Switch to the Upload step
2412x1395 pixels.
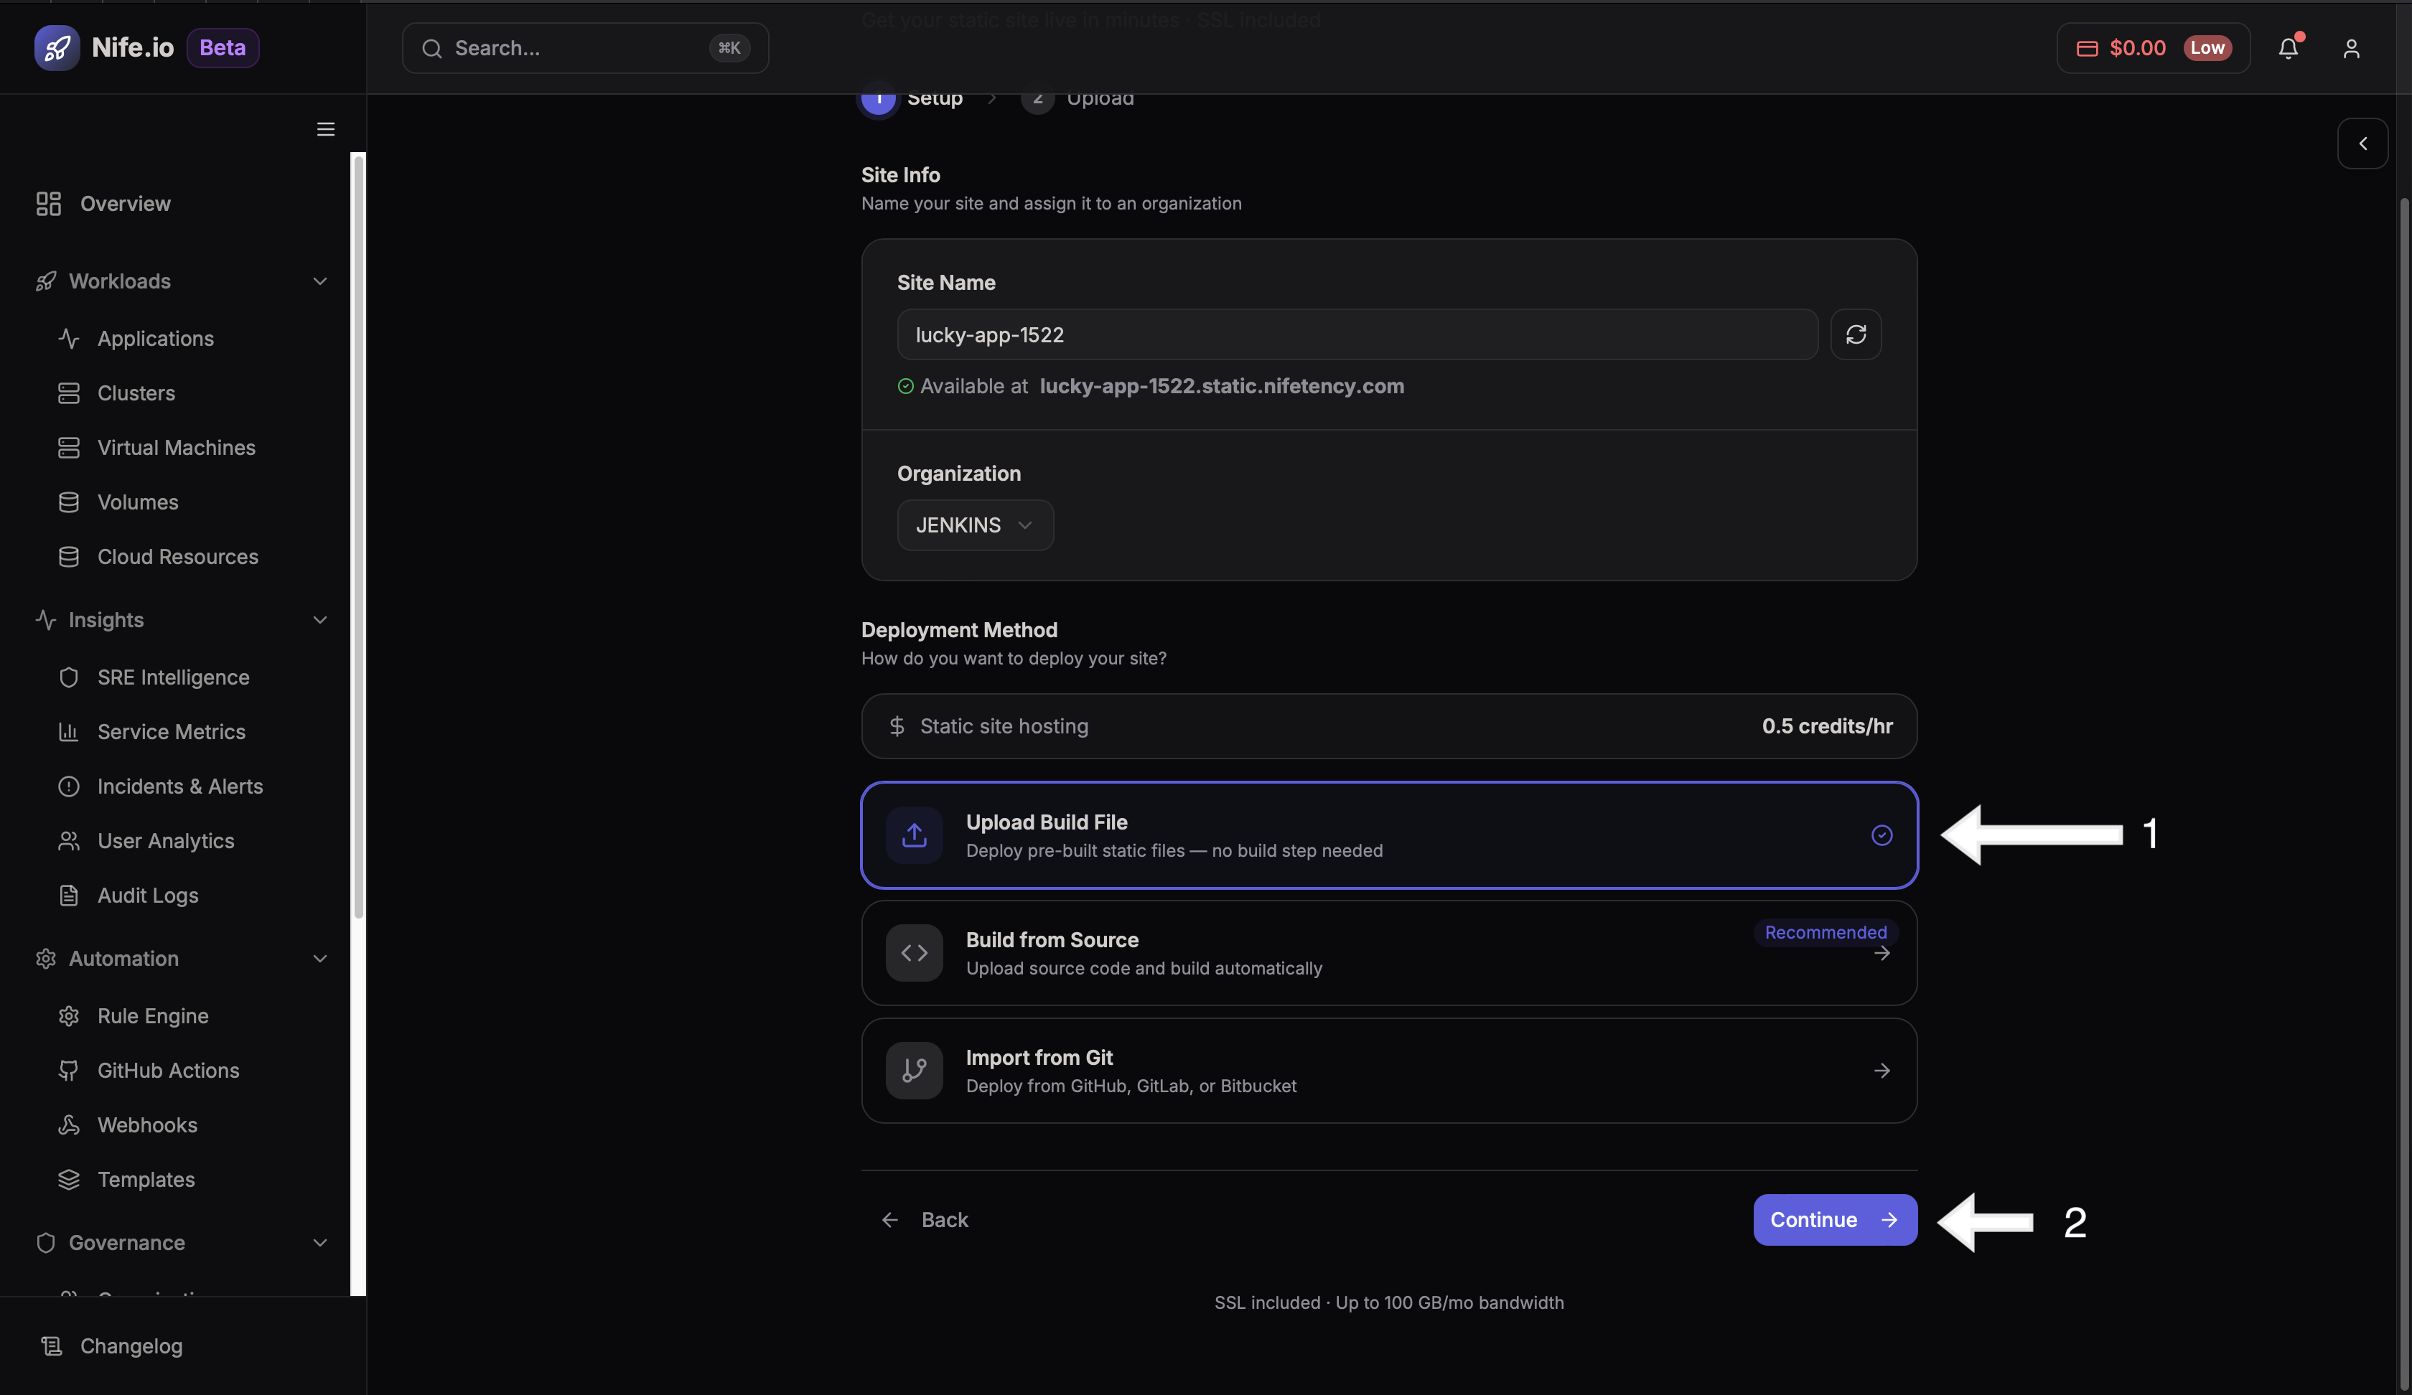tap(1076, 98)
